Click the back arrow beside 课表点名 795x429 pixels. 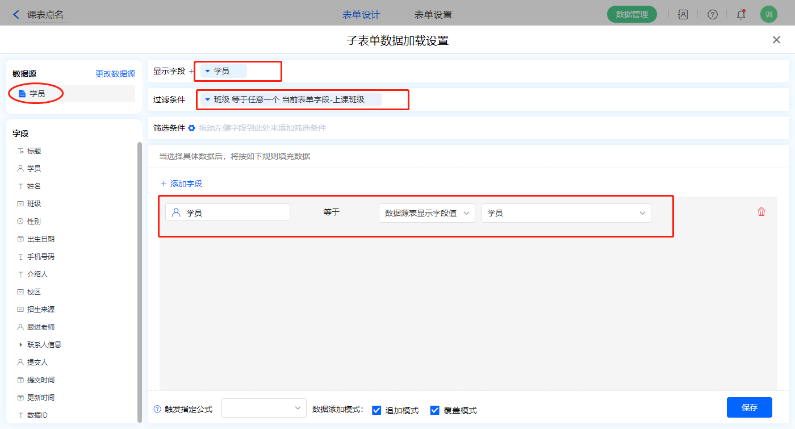16,15
